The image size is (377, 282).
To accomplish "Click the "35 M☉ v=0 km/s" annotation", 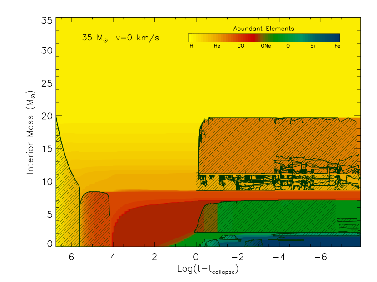I will pyautogui.click(x=120, y=38).
